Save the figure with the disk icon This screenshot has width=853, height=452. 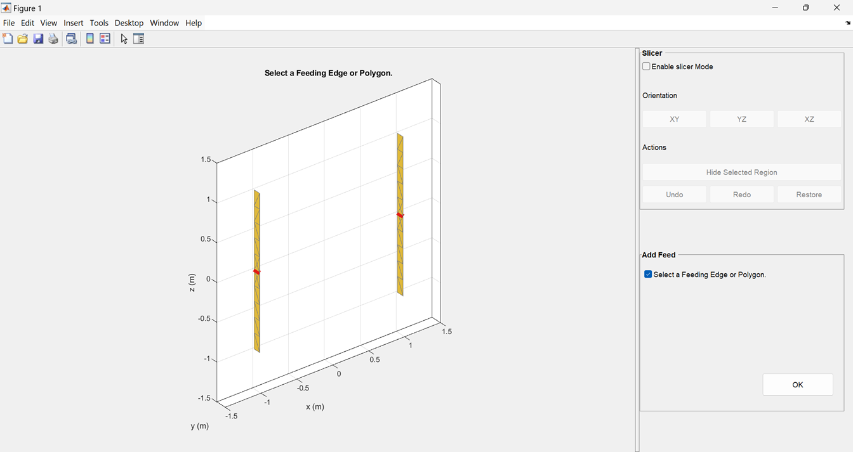pyautogui.click(x=38, y=38)
